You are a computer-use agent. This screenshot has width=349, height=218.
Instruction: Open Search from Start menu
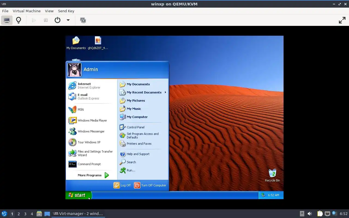pos(143,162)
